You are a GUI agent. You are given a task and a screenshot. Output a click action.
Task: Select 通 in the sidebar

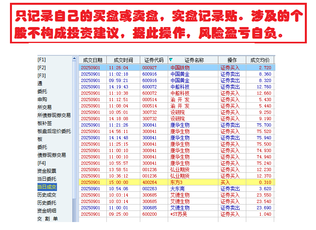[x=40, y=84]
